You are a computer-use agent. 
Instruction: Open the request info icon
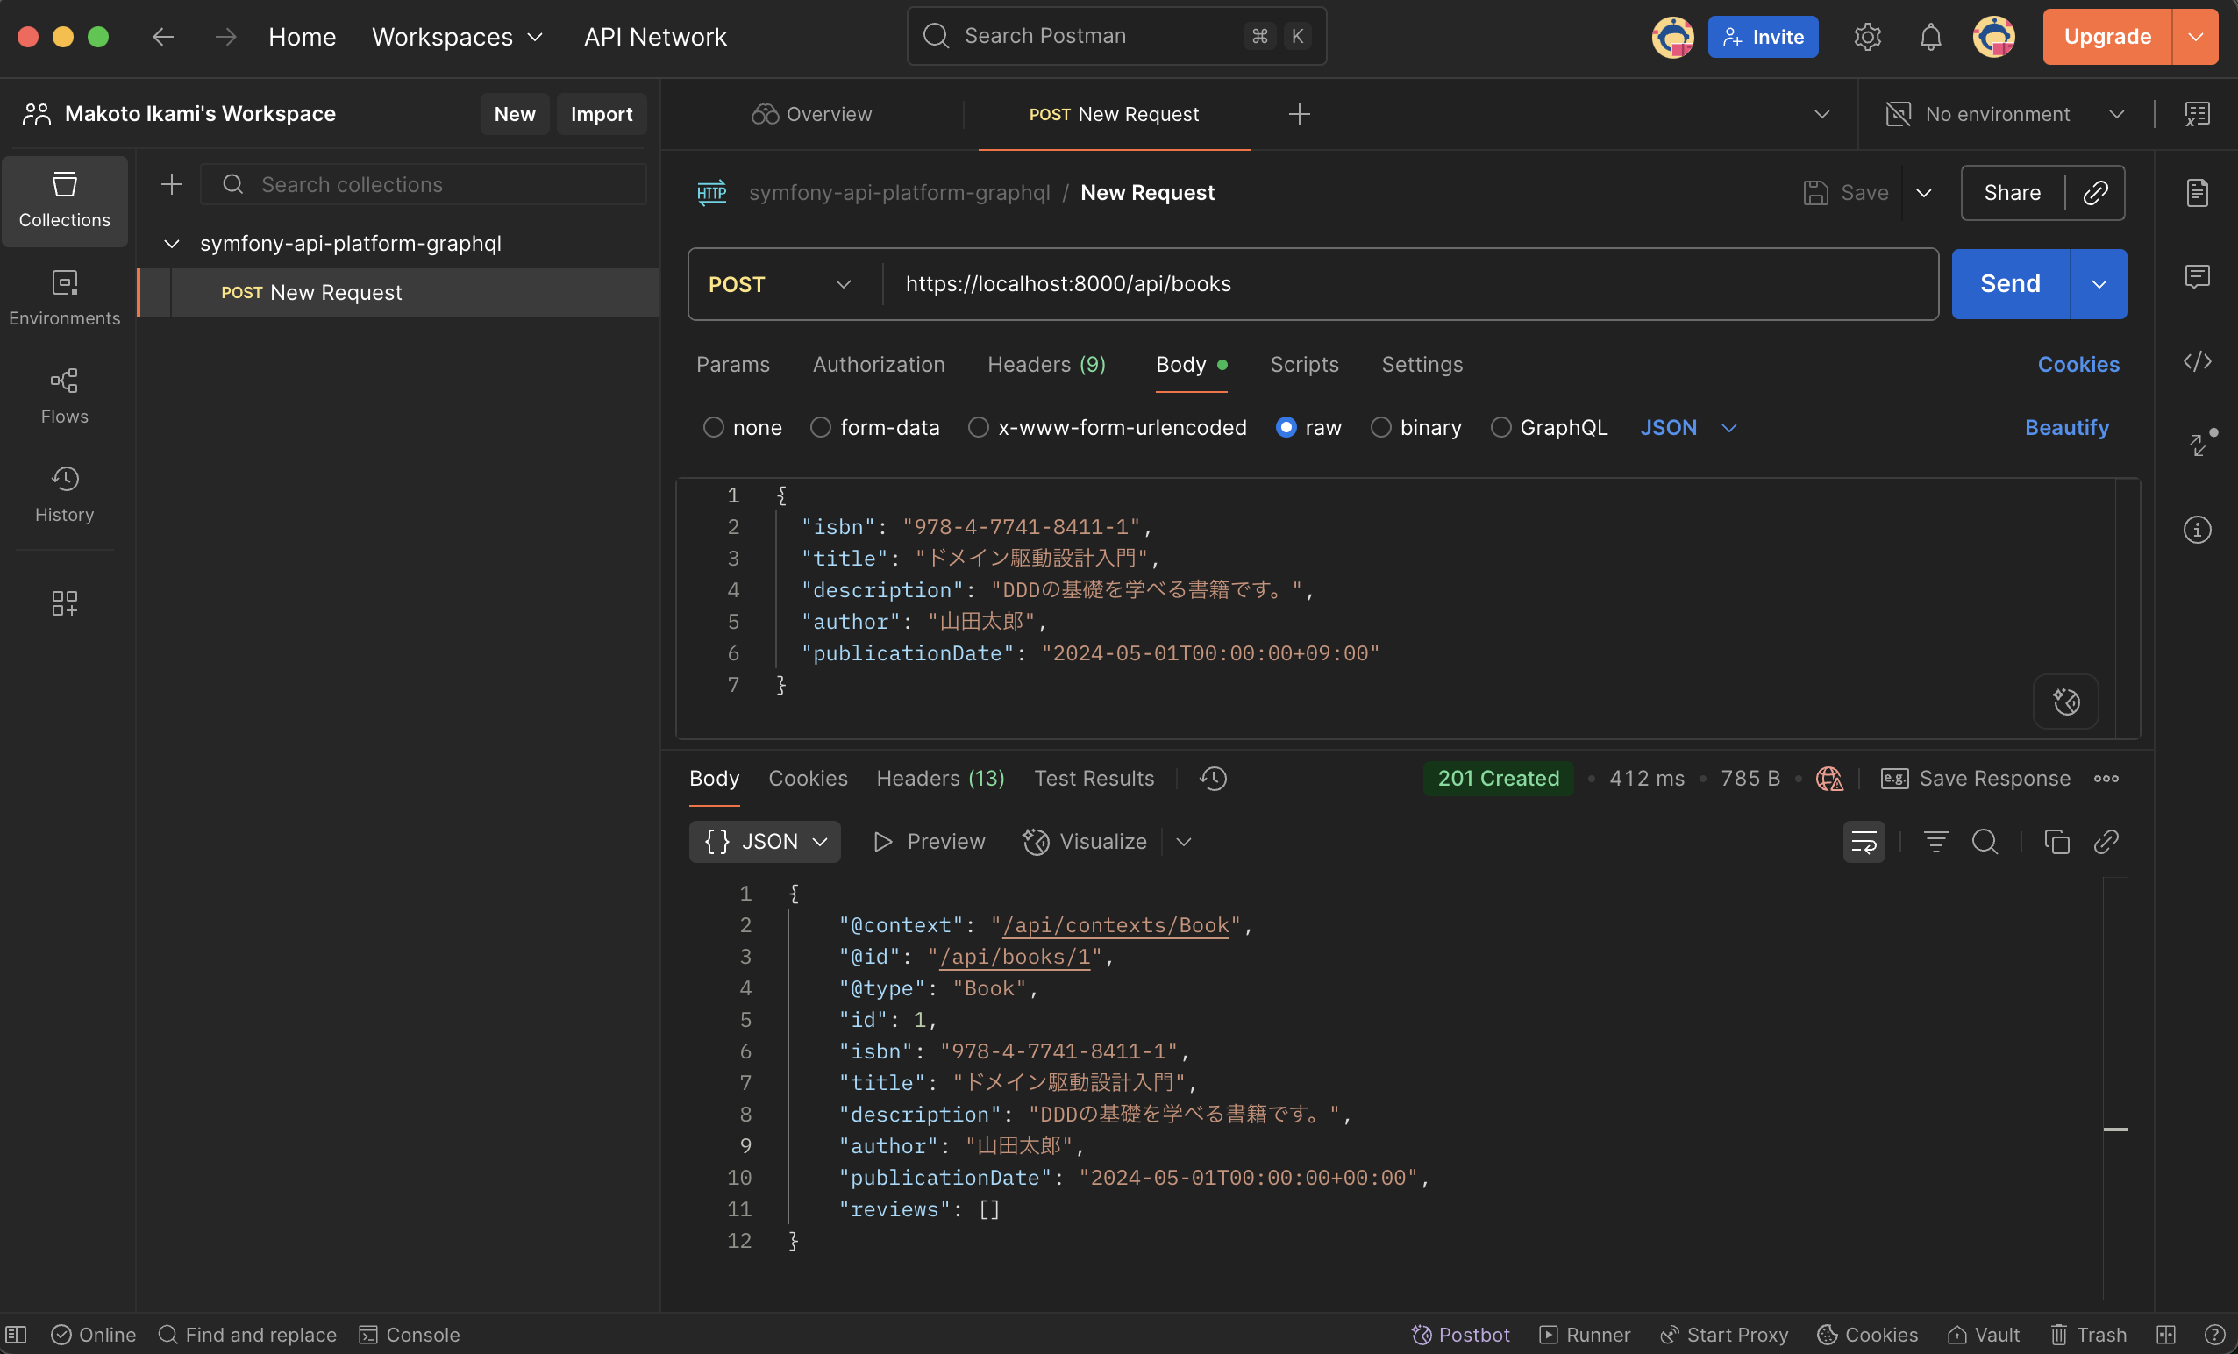pos(2197,530)
